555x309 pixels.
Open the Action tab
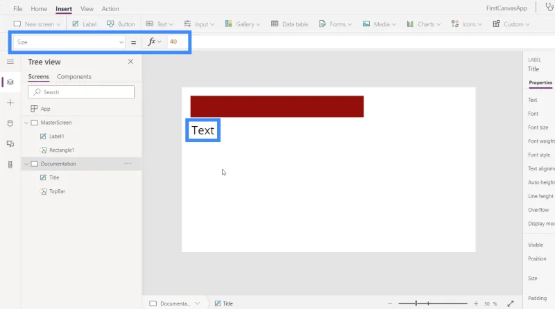tap(110, 9)
